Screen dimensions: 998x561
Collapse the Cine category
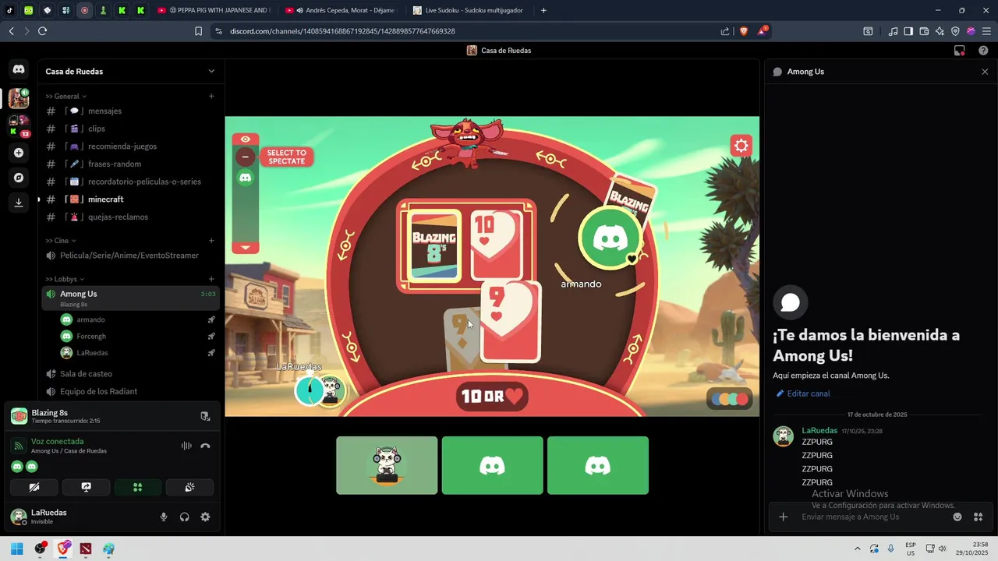61,241
